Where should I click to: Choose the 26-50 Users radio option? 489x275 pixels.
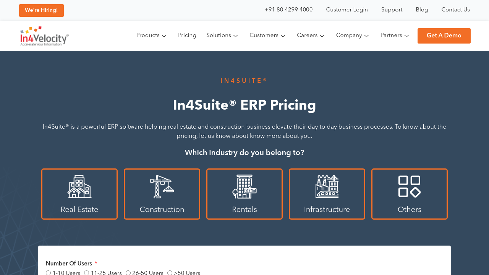click(128, 273)
